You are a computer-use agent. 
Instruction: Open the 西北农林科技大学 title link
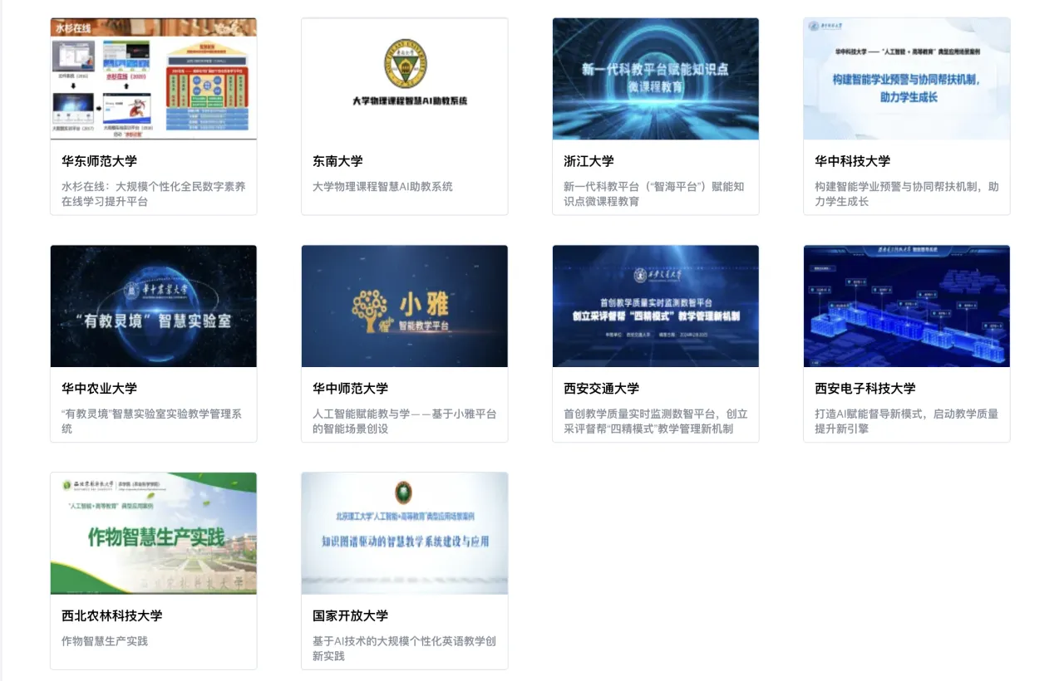[x=111, y=615]
